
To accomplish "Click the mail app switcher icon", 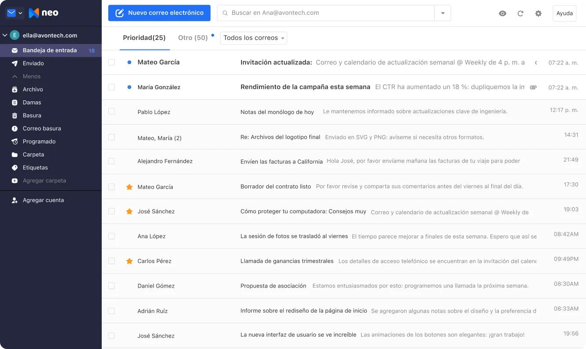I will point(11,13).
